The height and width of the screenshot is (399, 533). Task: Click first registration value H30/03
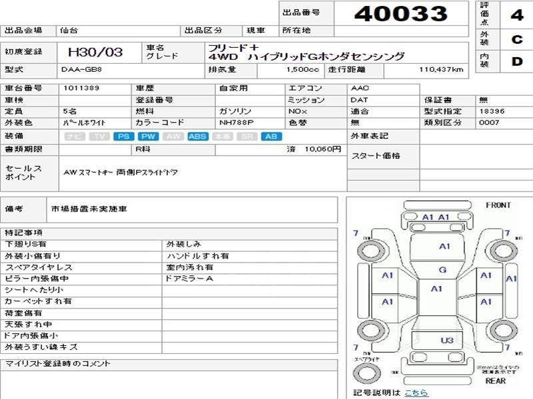point(95,52)
